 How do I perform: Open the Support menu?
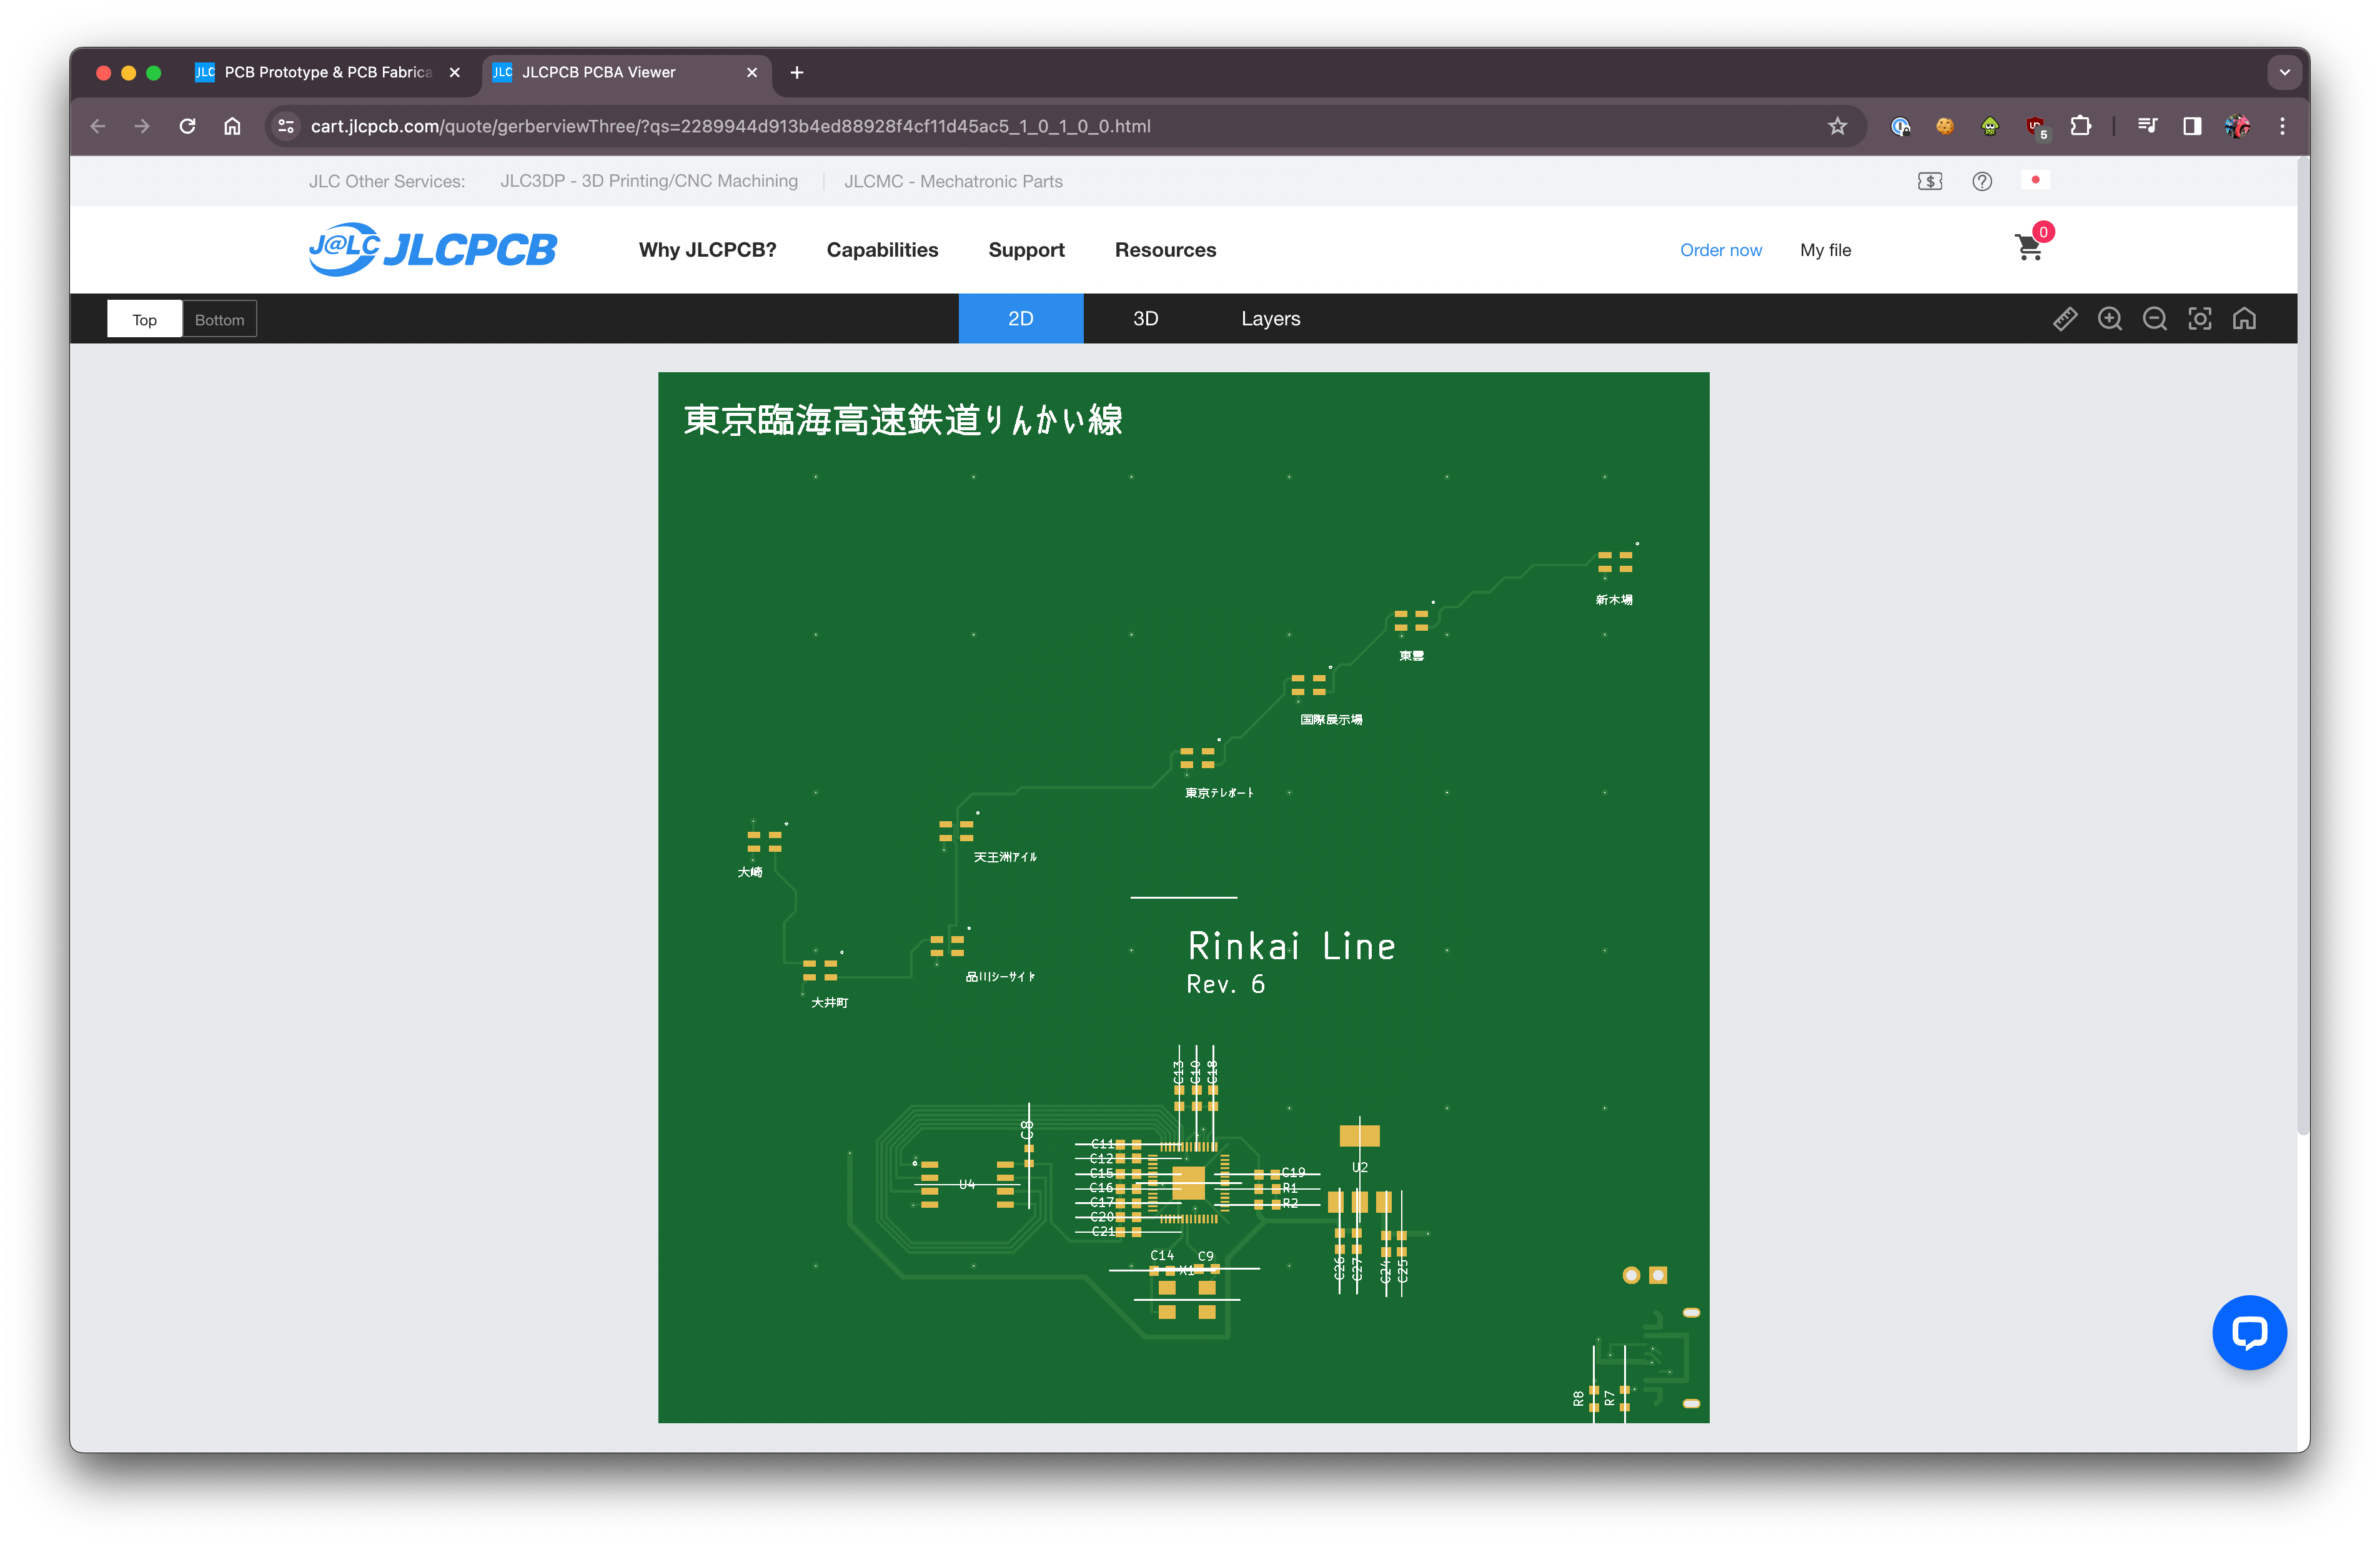[x=1027, y=250]
